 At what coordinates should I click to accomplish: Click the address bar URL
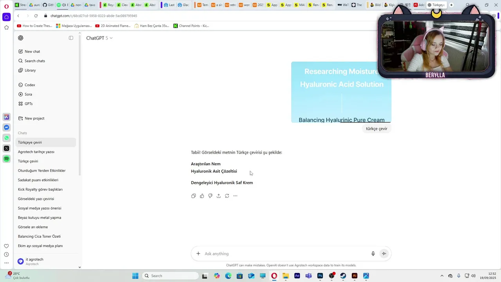(94, 16)
